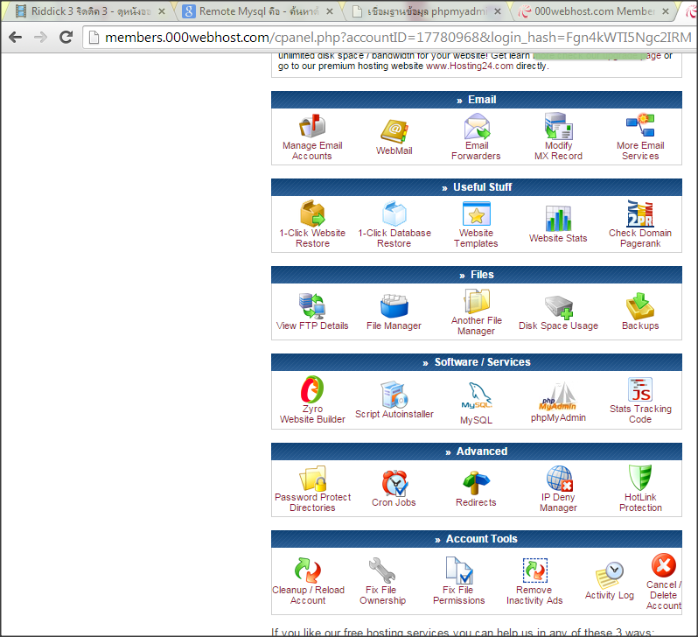Open the Manage Email Accounts icon
The width and height of the screenshot is (698, 637).
pos(312,126)
